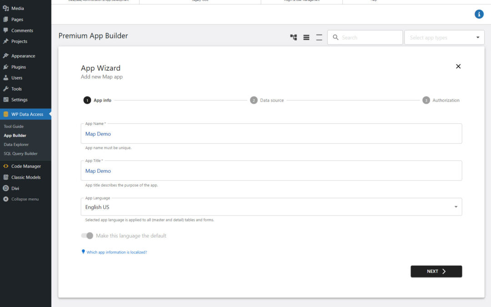Open the Media menu icon in sidebar
Screen dimensions: 491x307
pyautogui.click(x=5, y=9)
